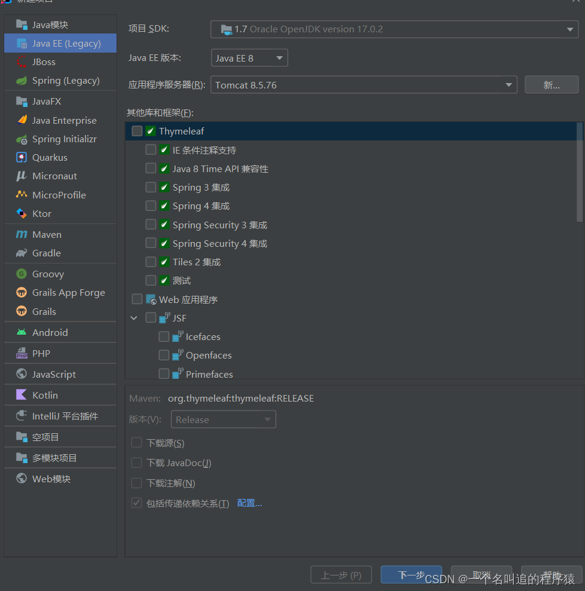Screen dimensions: 585x591
Task: Check the Web 应用程序 checkbox
Action: click(x=137, y=299)
